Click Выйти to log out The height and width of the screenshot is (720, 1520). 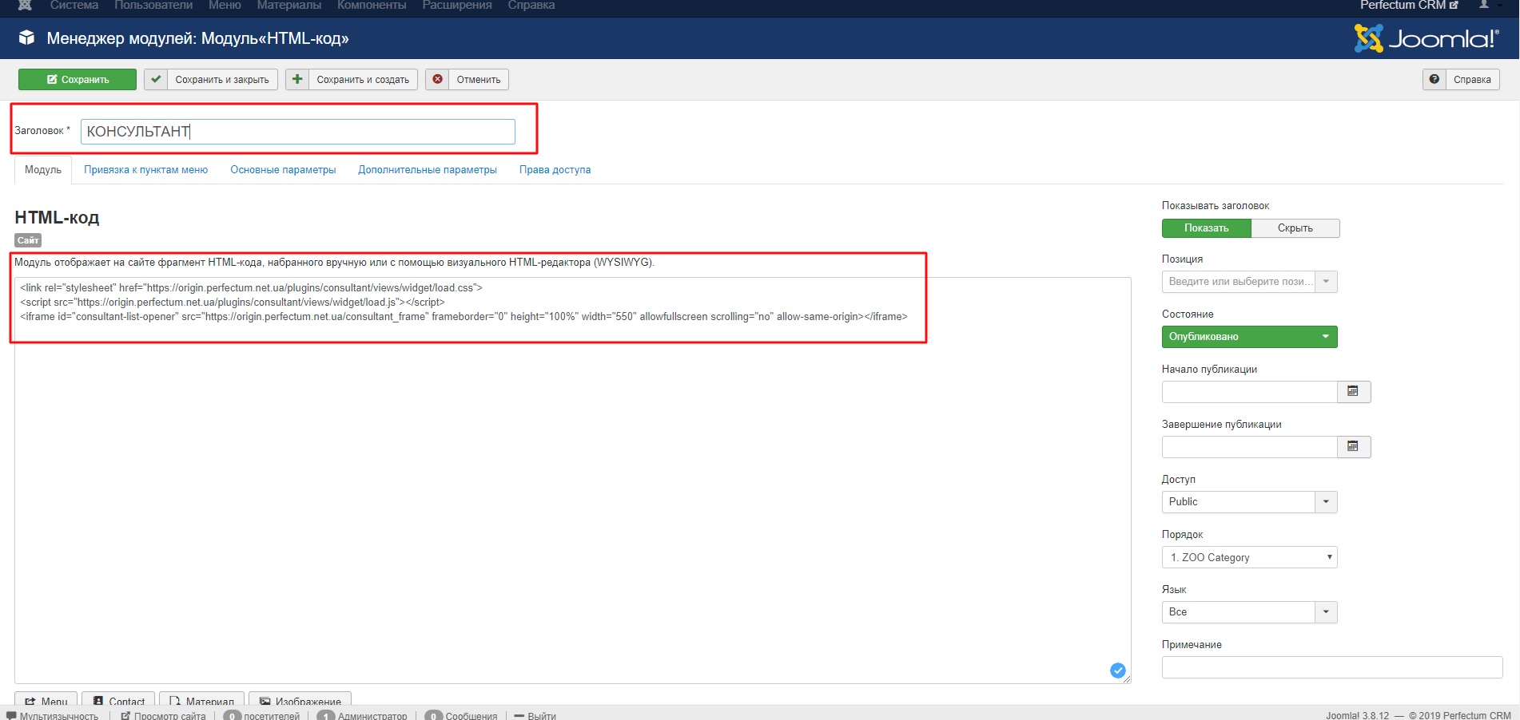point(535,715)
